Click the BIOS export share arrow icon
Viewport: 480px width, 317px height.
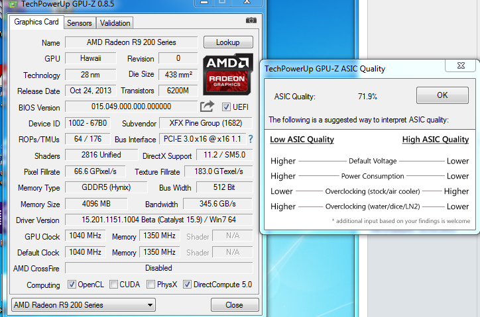coord(207,107)
